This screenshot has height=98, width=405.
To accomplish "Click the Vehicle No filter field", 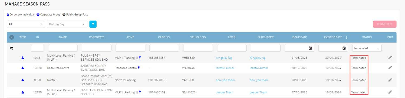I will pyautogui.click(x=198, y=48).
